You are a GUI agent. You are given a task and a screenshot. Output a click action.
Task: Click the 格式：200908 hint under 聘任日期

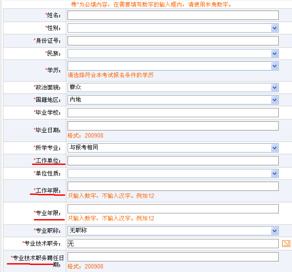point(85,266)
